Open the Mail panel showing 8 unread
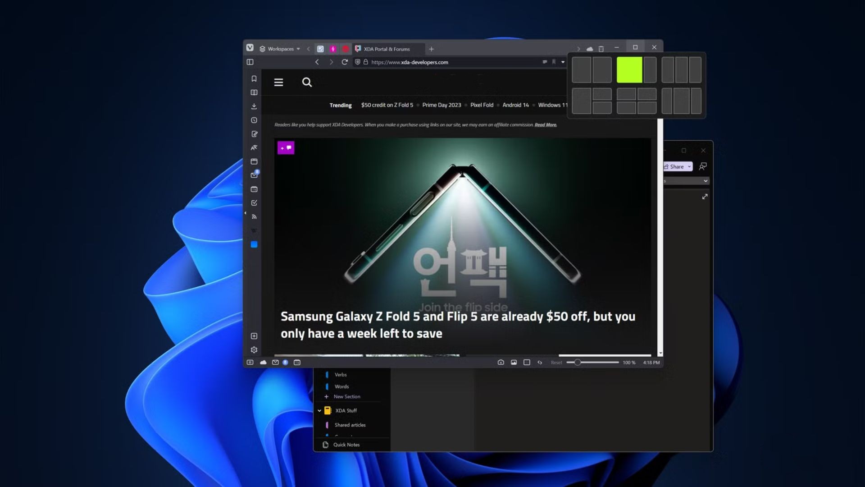Image resolution: width=865 pixels, height=487 pixels. click(x=255, y=175)
